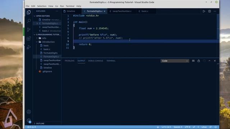Switch to the timeline editor tab

(x=71, y=11)
